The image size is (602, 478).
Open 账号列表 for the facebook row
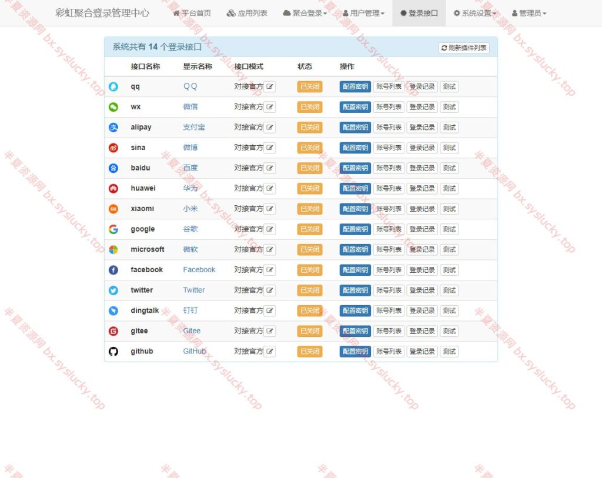[x=389, y=270]
